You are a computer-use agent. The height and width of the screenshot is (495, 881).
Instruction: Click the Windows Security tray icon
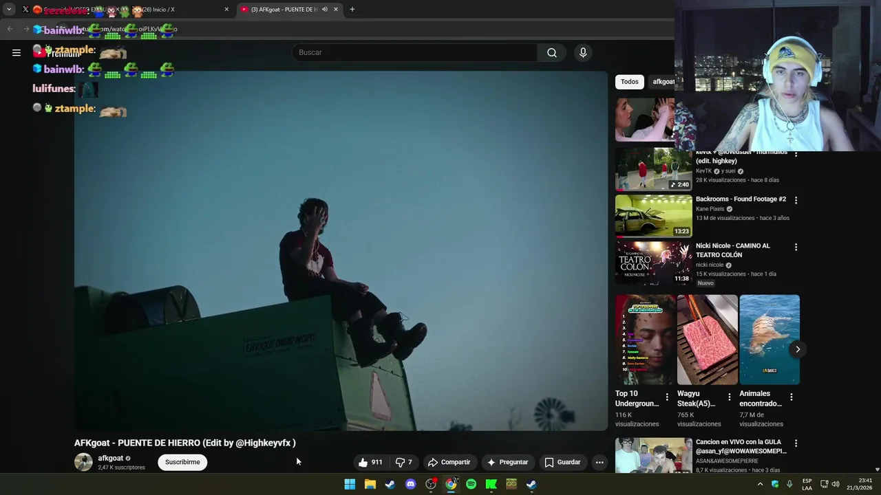775,484
